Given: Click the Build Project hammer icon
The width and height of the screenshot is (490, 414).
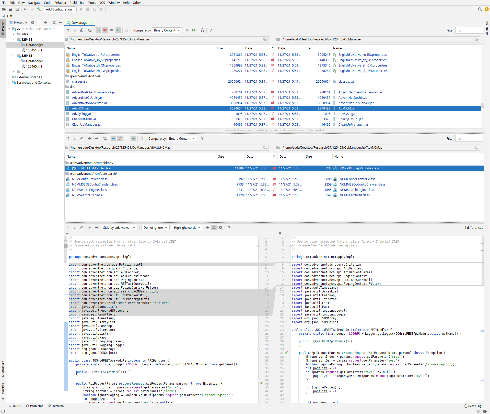Looking at the screenshot, I should 39,9.
